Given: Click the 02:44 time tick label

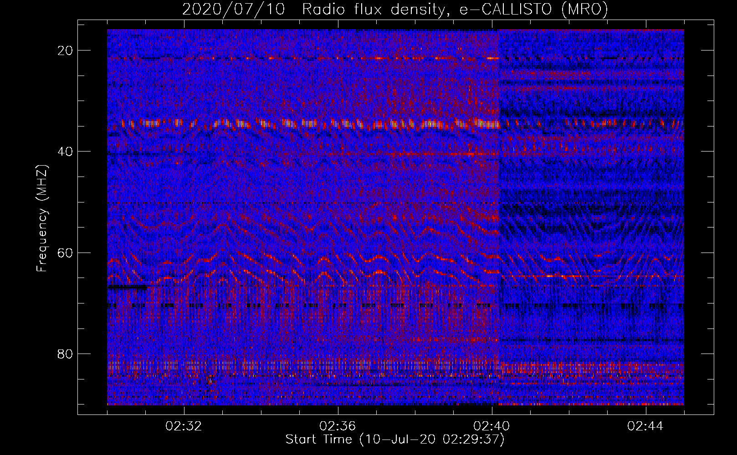Looking at the screenshot, I should click(646, 426).
